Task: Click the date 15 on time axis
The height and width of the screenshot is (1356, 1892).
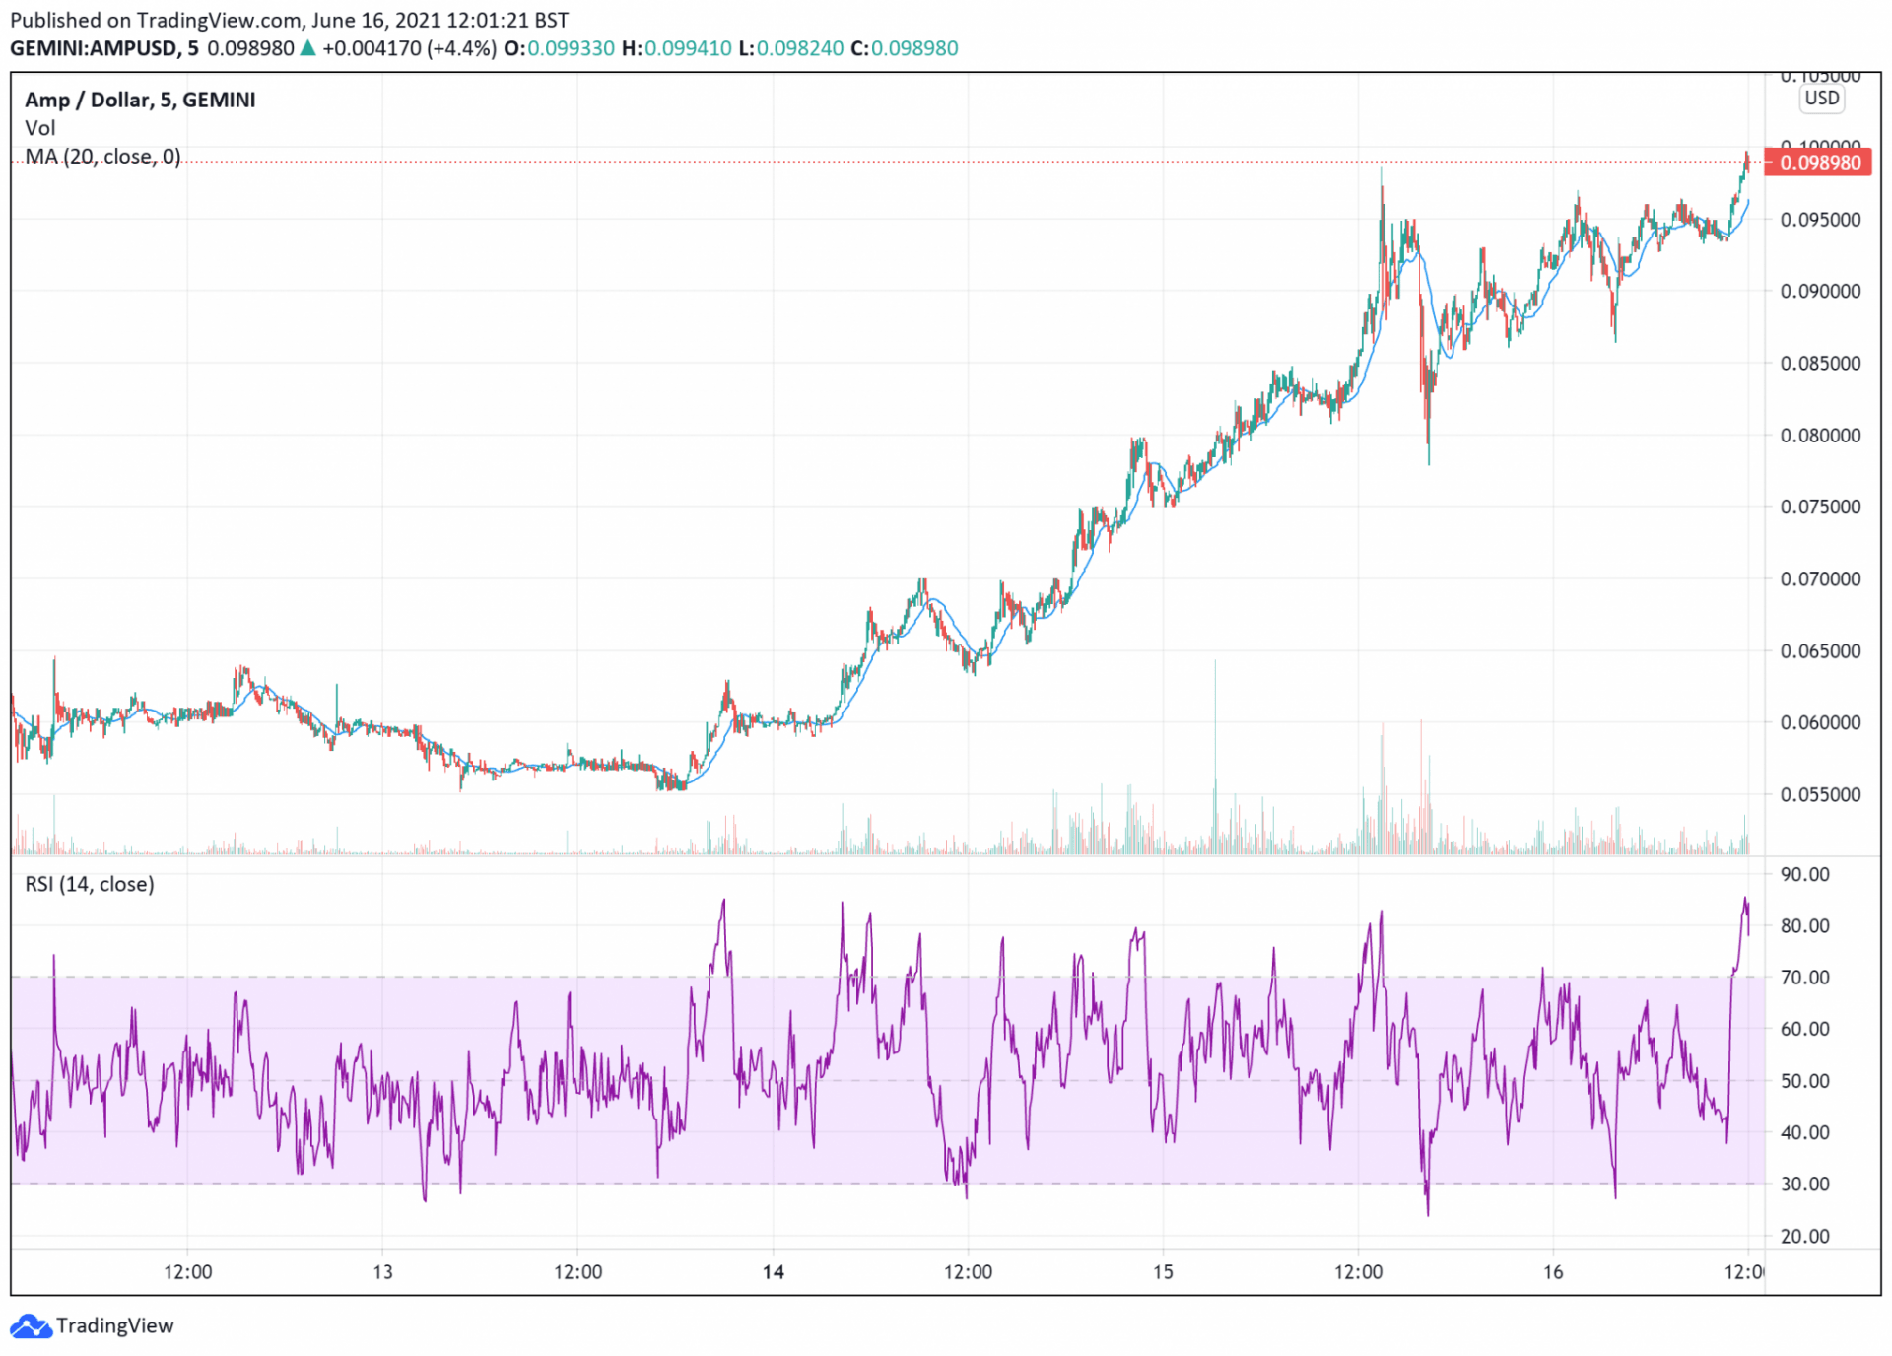Action: pos(1163,1272)
